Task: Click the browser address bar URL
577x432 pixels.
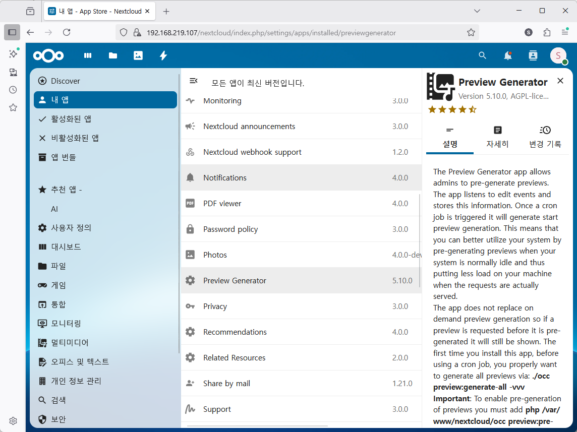Action: (271, 33)
